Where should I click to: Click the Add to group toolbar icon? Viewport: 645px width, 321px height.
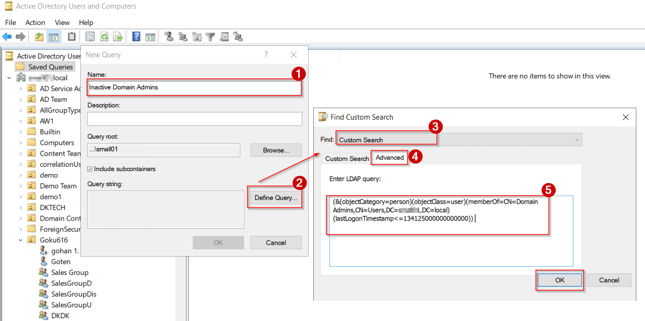(x=238, y=37)
